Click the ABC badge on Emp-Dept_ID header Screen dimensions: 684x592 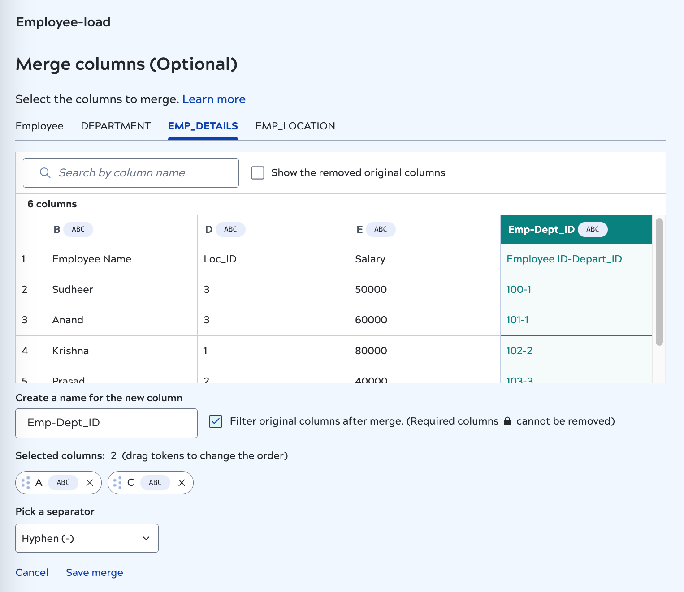(x=592, y=229)
